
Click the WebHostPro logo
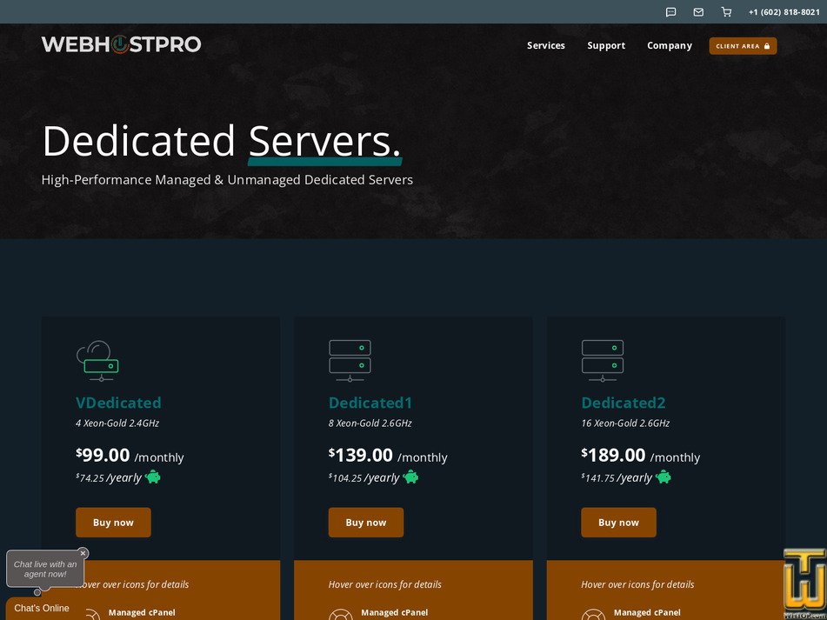[121, 43]
